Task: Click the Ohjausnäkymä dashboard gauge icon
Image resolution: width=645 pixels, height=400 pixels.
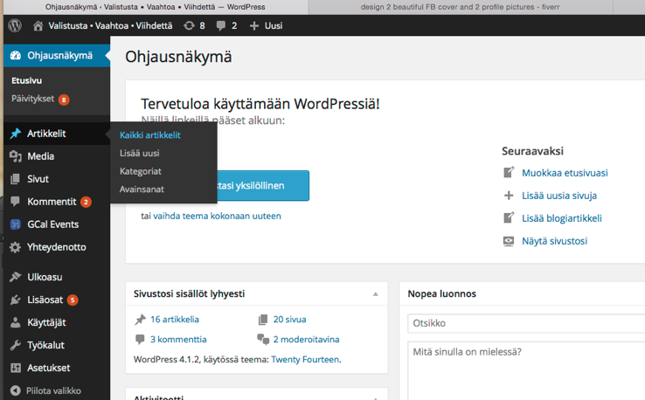Action: (x=16, y=56)
